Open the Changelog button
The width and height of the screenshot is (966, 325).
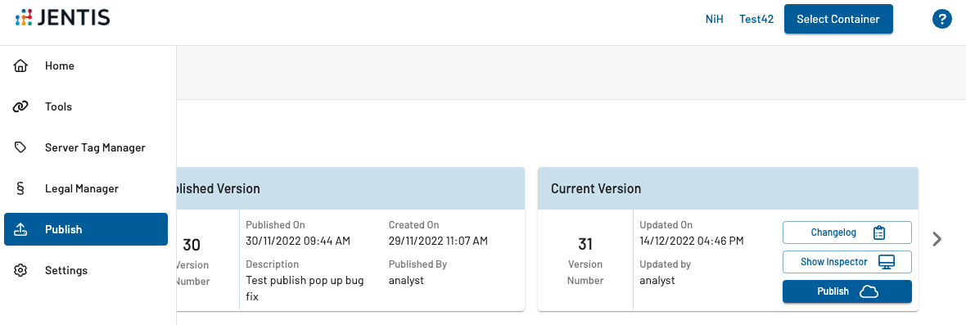tap(847, 232)
